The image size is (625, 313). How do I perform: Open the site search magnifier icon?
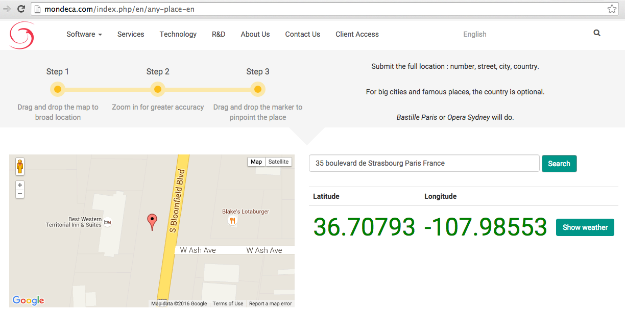coord(597,33)
